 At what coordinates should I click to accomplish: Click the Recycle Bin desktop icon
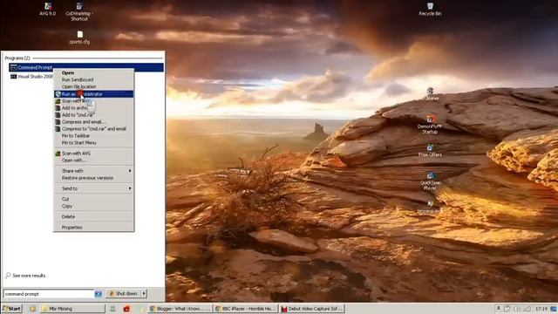tap(430, 9)
